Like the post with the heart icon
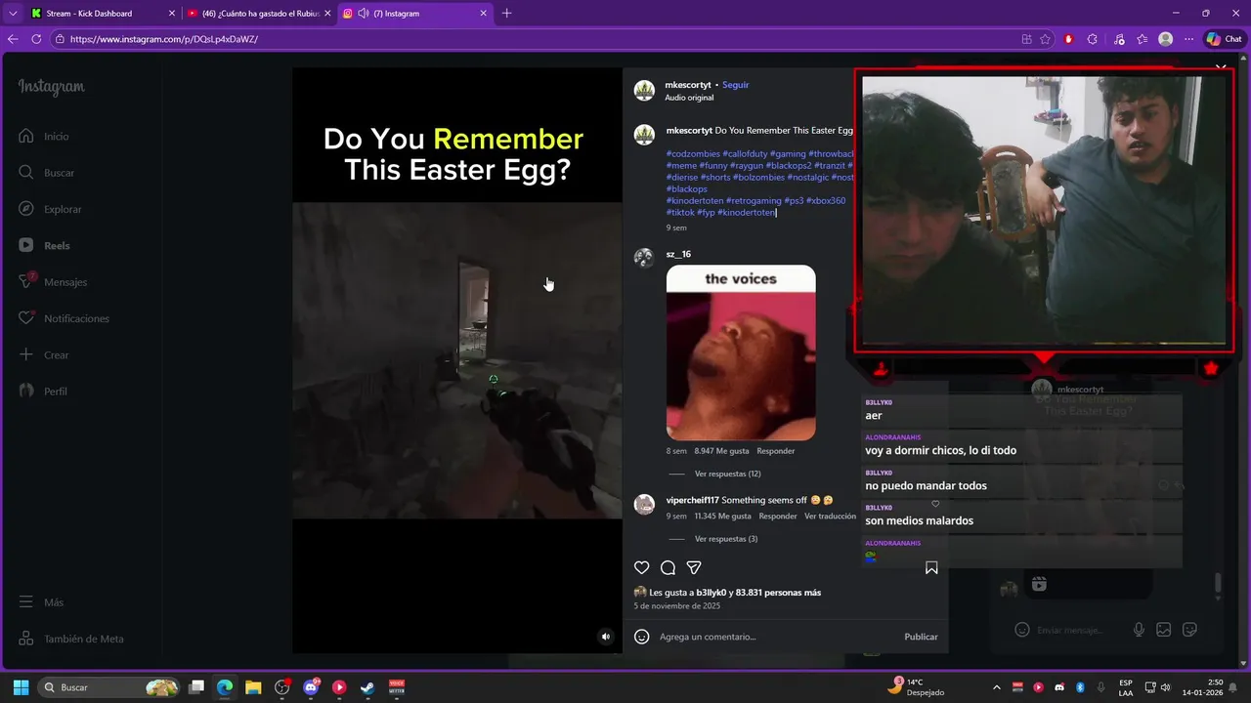Viewport: 1251px width, 703px height. pyautogui.click(x=641, y=567)
